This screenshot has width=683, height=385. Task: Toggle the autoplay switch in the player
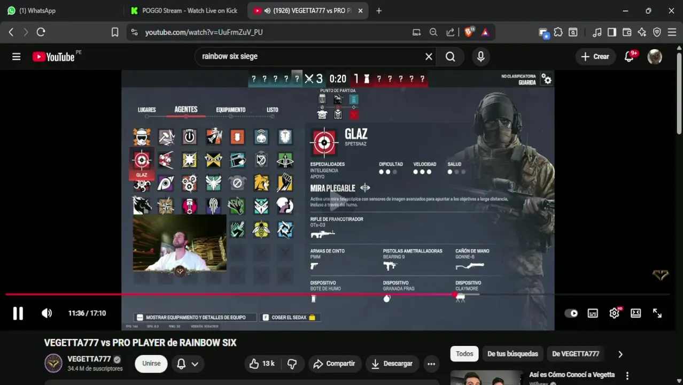coord(571,313)
